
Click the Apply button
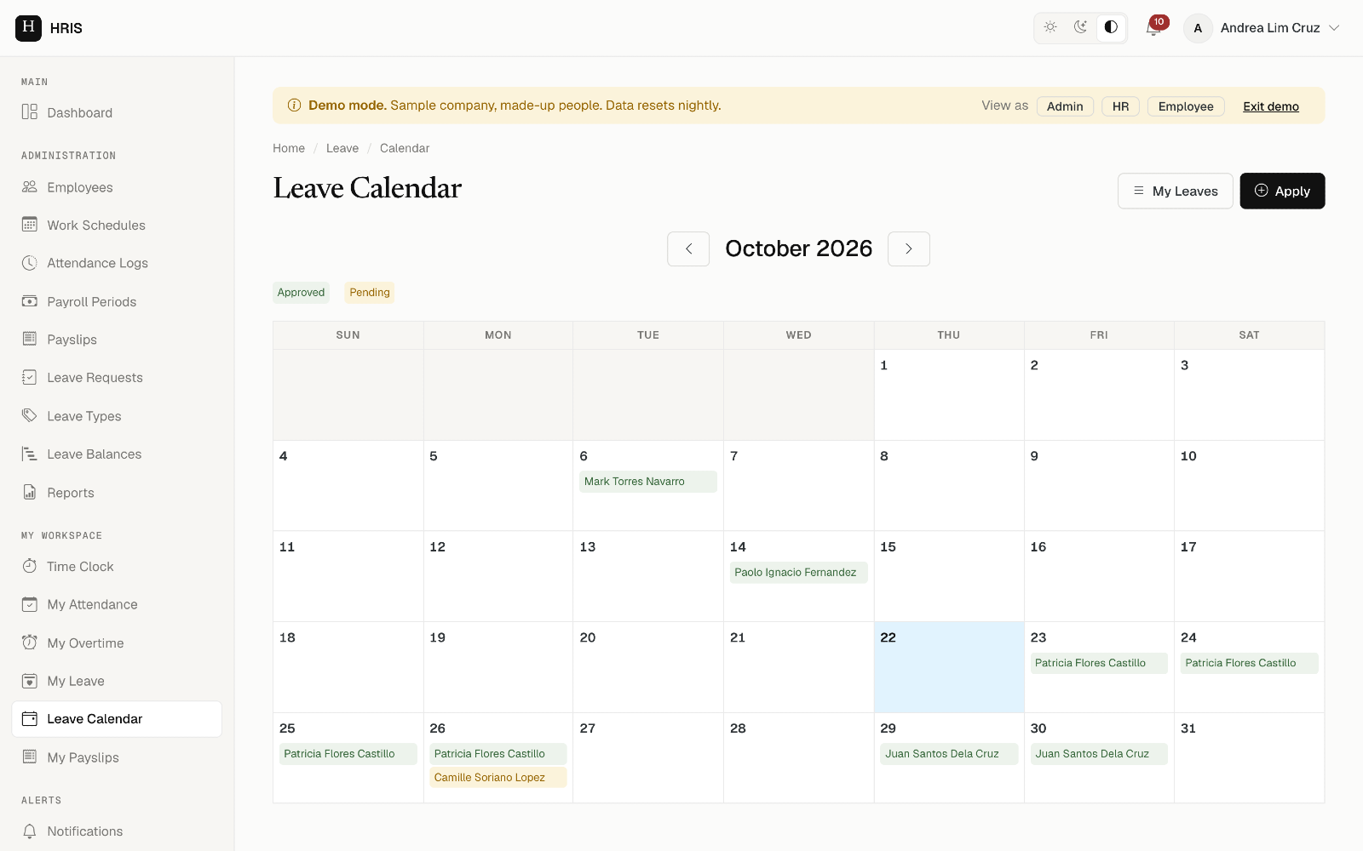1282,191
